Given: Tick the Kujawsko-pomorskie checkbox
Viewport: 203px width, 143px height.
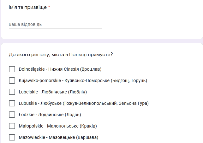Looking at the screenshot, I should pyautogui.click(x=12, y=80).
